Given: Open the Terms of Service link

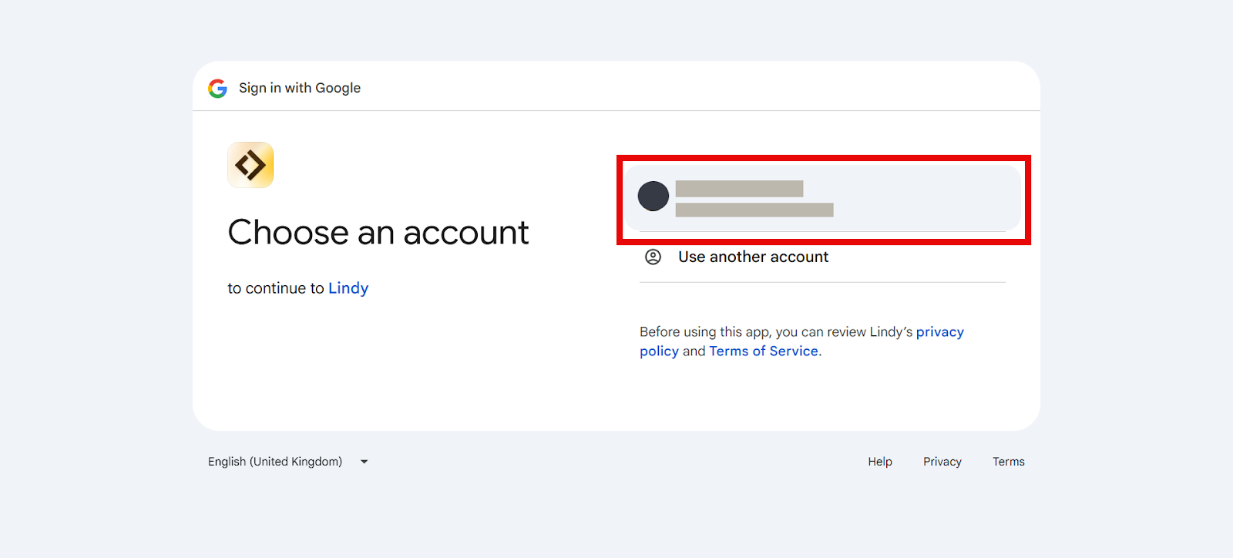Looking at the screenshot, I should pos(764,351).
